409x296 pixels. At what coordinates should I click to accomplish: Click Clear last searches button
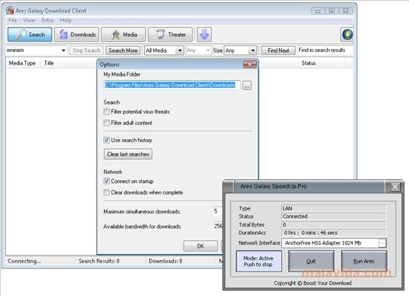128,154
